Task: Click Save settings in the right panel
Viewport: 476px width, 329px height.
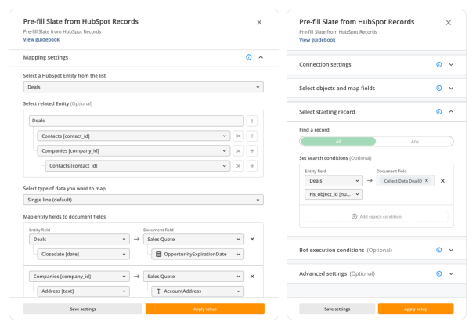Action: coord(337,309)
